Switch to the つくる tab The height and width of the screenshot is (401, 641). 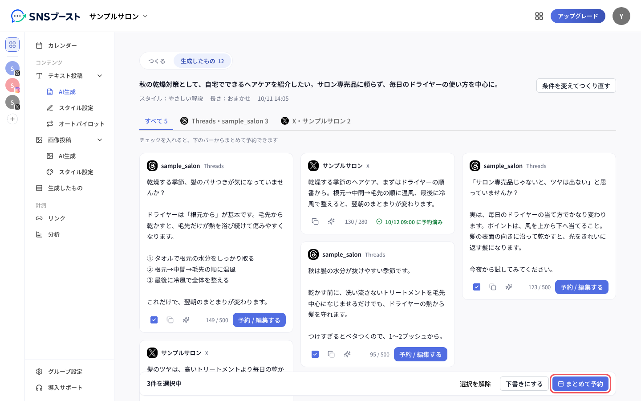[x=157, y=61]
